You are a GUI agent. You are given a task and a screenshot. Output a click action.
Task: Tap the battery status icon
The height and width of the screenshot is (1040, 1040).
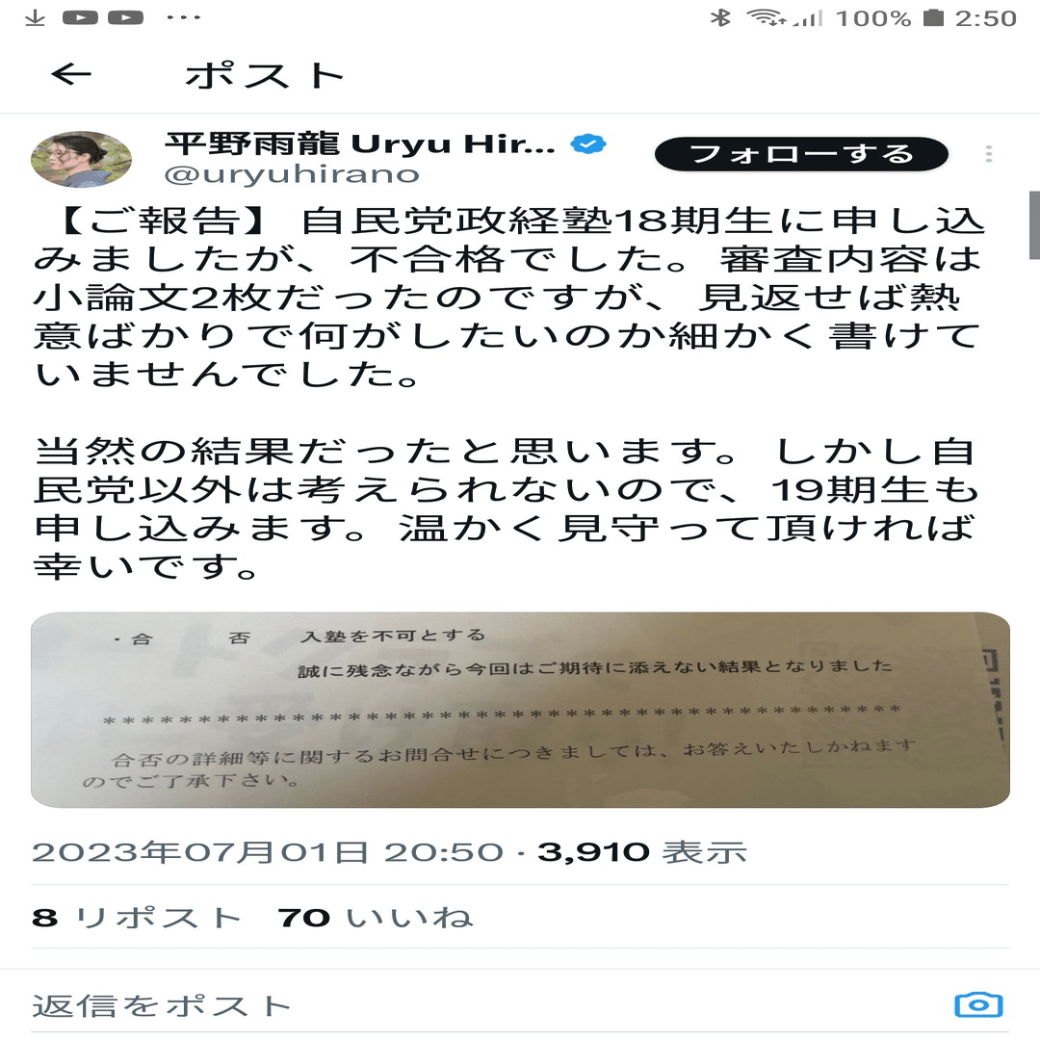tap(933, 18)
